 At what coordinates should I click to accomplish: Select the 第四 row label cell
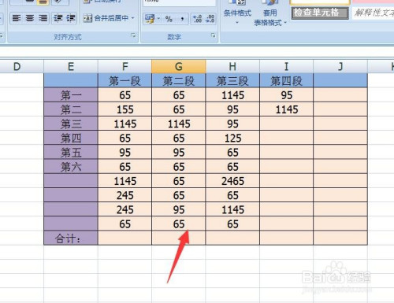point(71,138)
